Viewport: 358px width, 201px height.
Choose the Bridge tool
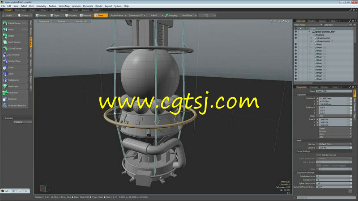[x=15, y=36]
